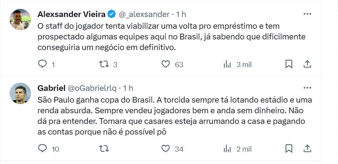Open the @_alexsander handle link
338x164 pixels.
tap(144, 14)
